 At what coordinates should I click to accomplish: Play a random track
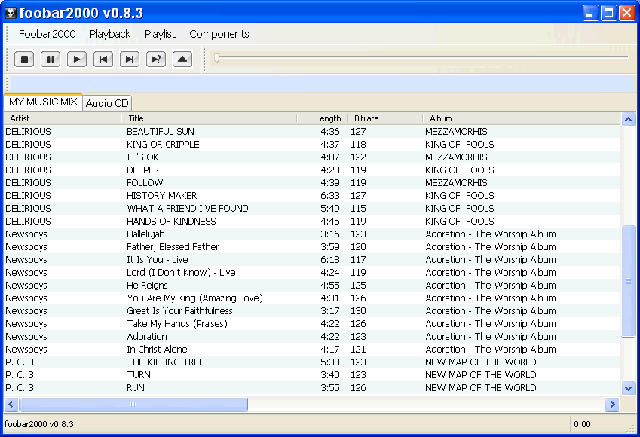pyautogui.click(x=156, y=60)
